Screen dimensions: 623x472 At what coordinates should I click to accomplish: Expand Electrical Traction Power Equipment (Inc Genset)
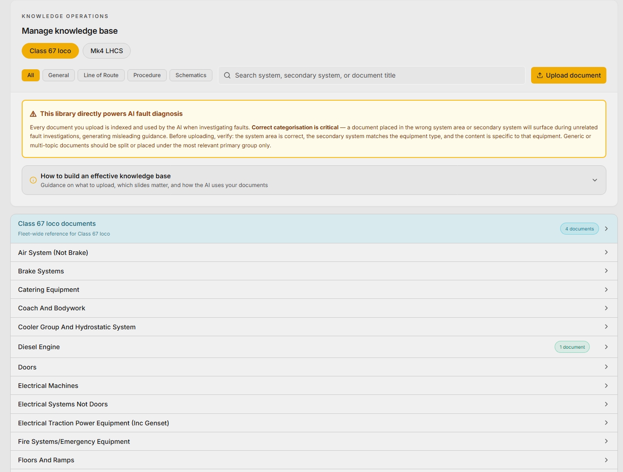tap(314, 423)
